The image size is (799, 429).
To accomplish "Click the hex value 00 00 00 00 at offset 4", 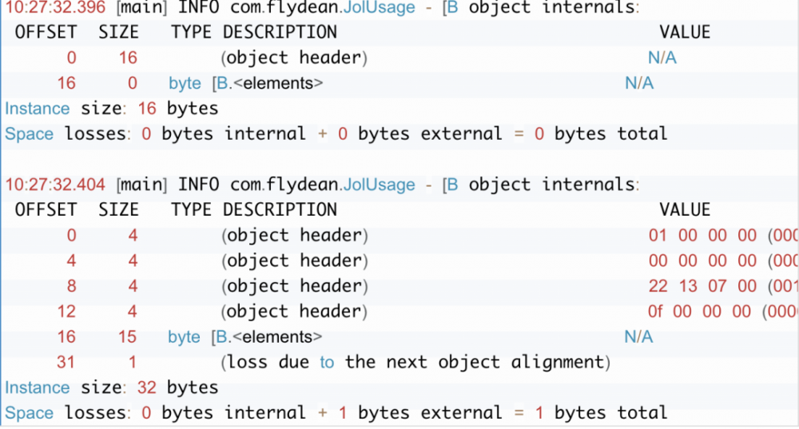I will [x=702, y=261].
